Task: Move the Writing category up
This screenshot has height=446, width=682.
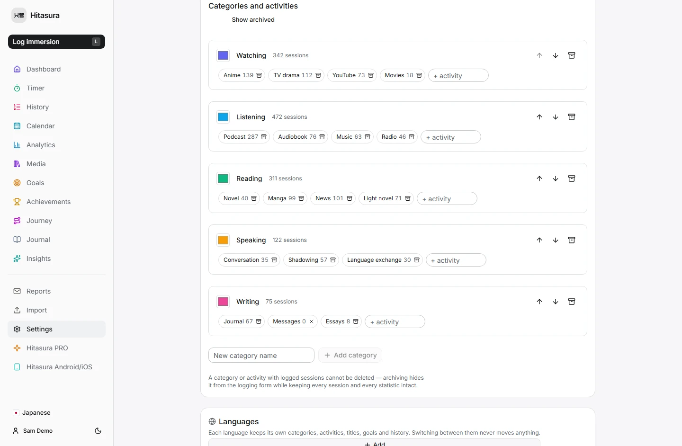Action: point(539,302)
